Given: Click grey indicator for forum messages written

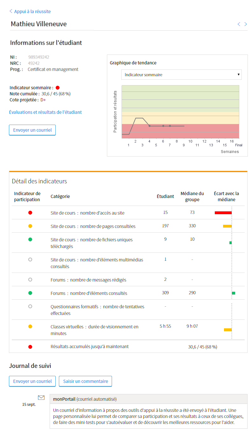Looking at the screenshot, I should tap(30, 280).
